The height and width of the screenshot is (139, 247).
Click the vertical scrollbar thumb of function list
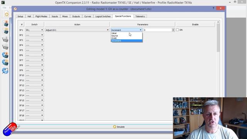tap(218, 38)
